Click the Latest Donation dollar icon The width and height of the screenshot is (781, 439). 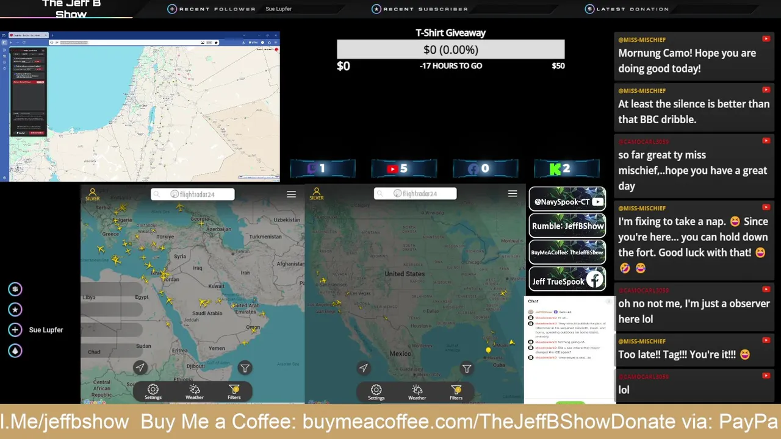(x=589, y=9)
